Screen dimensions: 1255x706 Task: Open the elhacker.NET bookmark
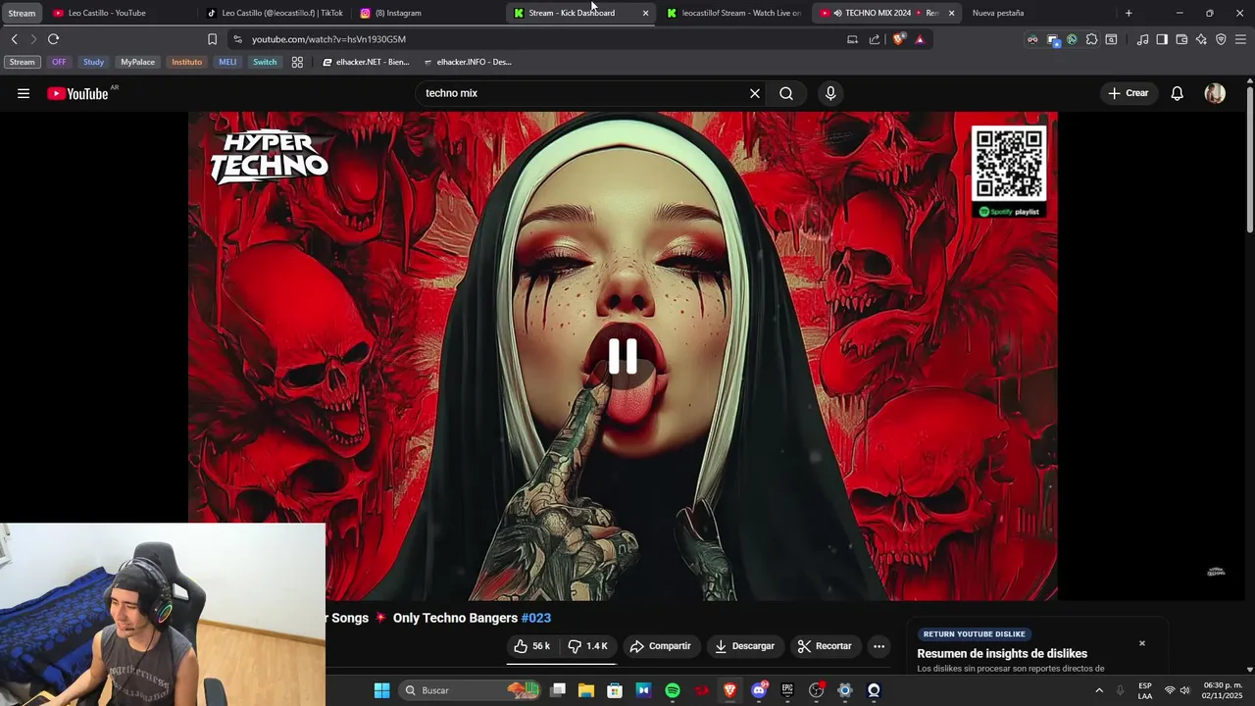366,62
